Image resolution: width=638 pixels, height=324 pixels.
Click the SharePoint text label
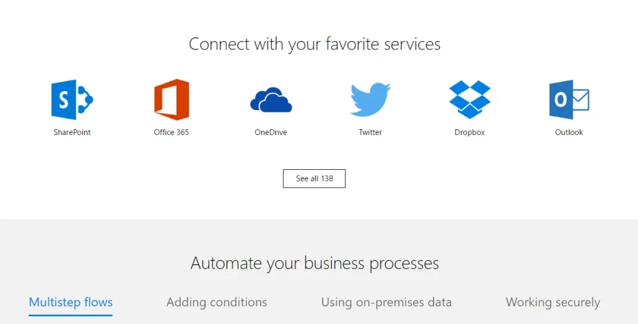tap(72, 132)
